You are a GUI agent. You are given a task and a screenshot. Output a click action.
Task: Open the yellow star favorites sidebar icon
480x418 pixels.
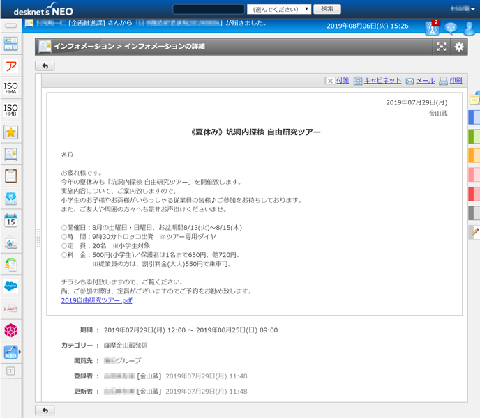pos(11,132)
